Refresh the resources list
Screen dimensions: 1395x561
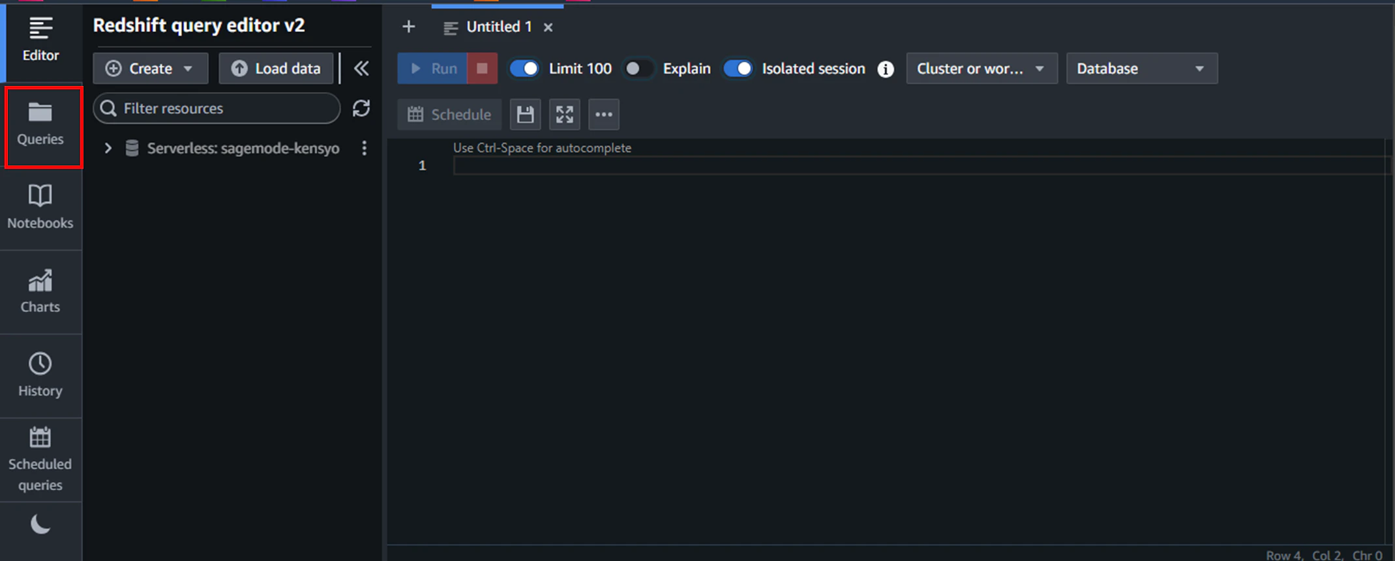361,108
